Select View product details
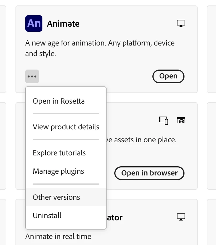The height and width of the screenshot is (245, 216). pos(66,127)
